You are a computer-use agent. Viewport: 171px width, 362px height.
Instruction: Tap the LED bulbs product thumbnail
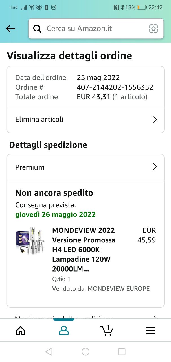(x=30, y=240)
